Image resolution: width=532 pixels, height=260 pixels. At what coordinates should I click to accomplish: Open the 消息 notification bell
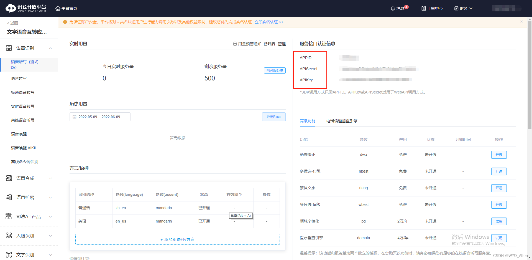(393, 9)
